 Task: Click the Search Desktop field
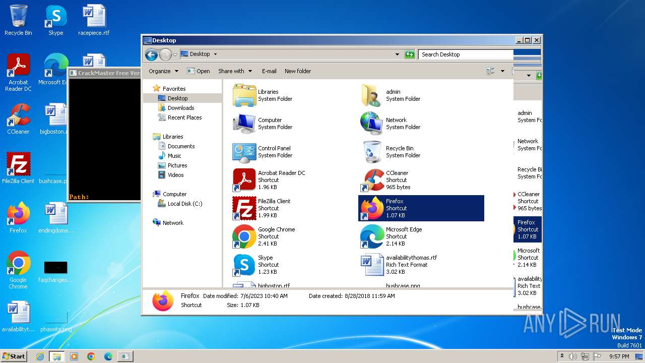click(466, 54)
